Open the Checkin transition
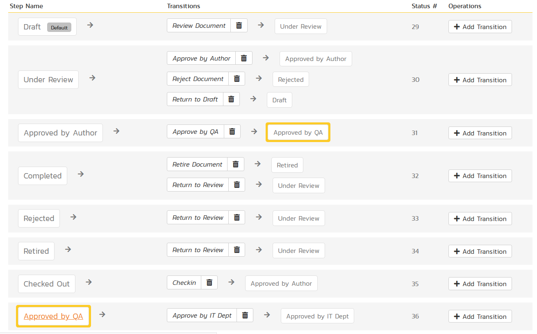 (x=184, y=282)
